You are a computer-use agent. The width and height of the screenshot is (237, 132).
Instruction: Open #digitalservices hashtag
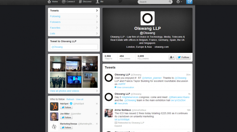(130, 97)
